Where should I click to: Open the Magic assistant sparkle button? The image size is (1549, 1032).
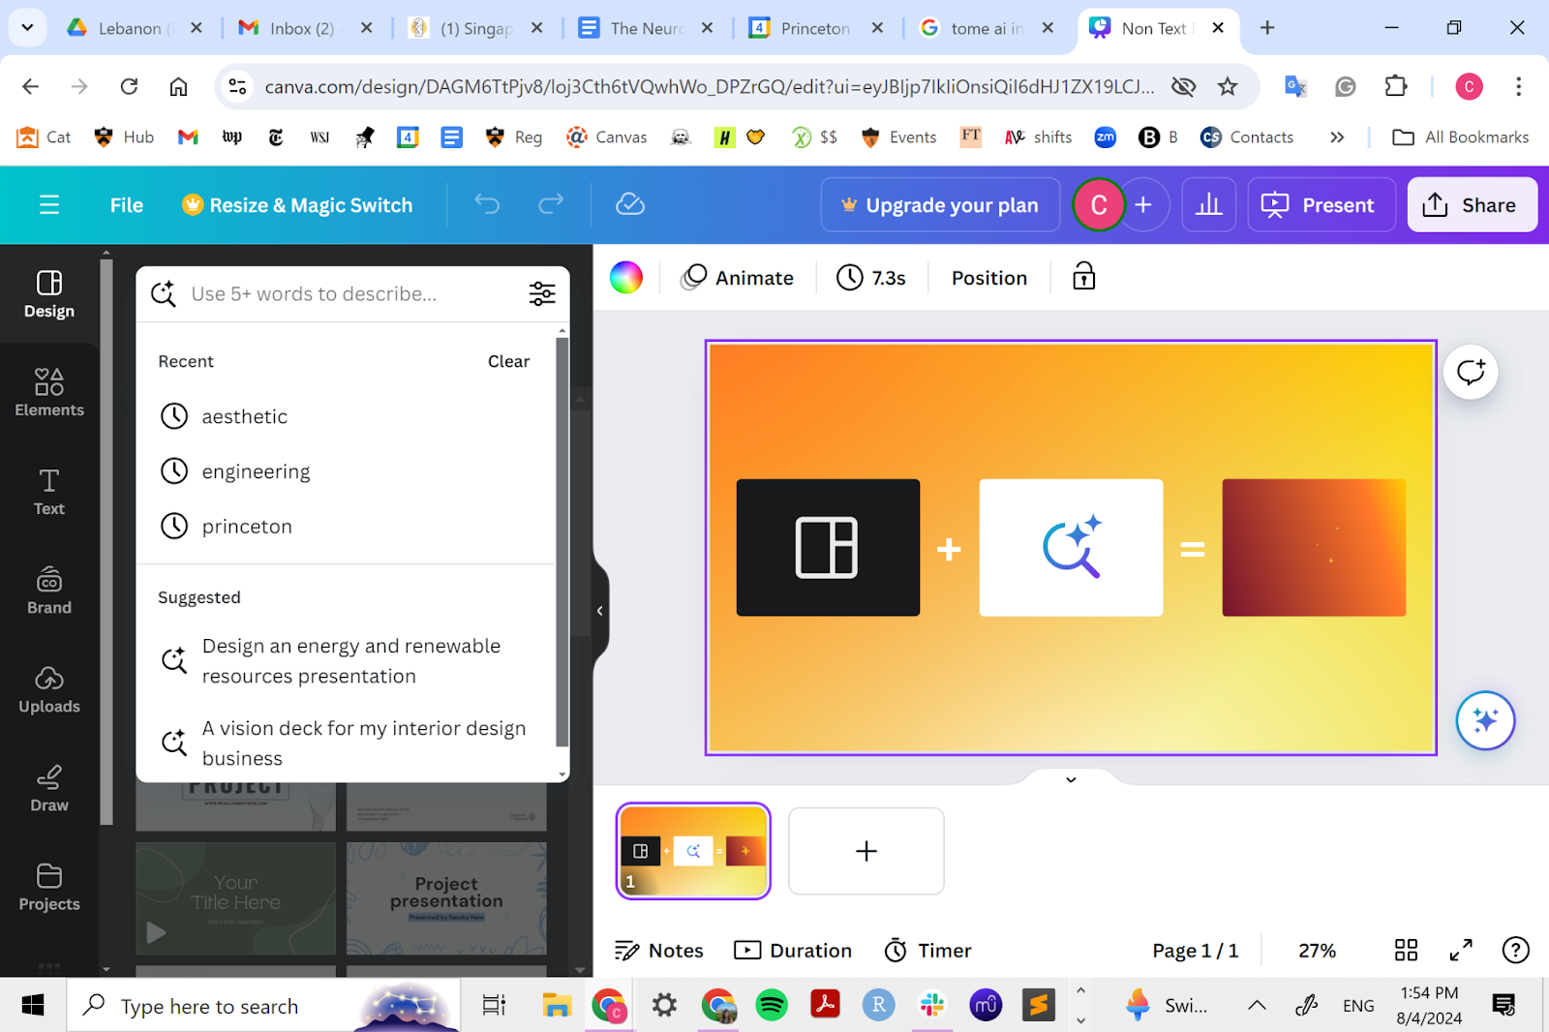coord(1485,720)
